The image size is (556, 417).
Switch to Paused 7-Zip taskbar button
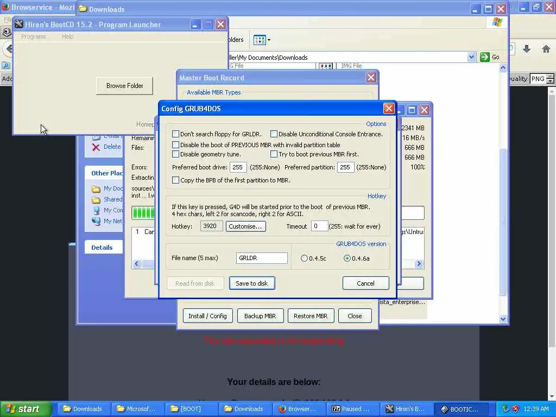(x=352, y=409)
